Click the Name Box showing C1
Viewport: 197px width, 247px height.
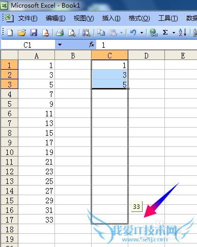pyautogui.click(x=28, y=45)
